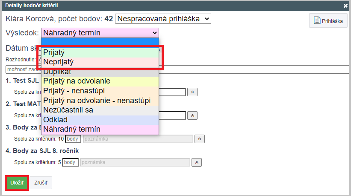
Task: Pick Nezúčastnil sa from the list
Action: pos(100,110)
